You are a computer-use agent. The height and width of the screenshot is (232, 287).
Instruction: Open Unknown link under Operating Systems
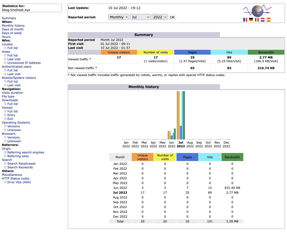pyautogui.click(x=14, y=130)
